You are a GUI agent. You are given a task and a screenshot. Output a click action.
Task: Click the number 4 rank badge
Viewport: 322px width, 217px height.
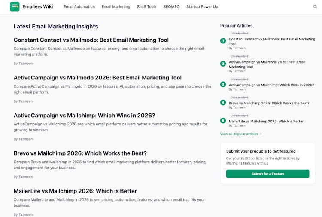(223, 103)
